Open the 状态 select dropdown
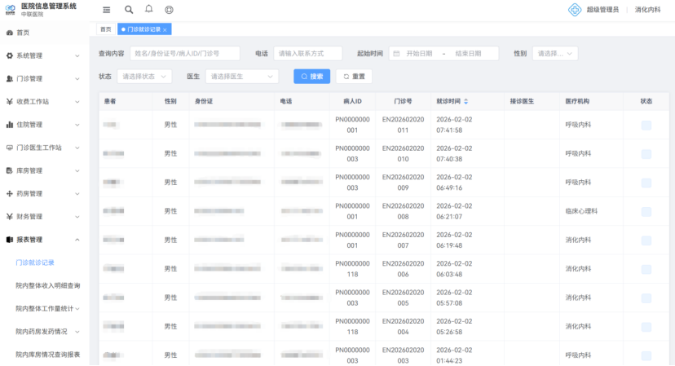The width and height of the screenshot is (675, 366). tap(145, 76)
